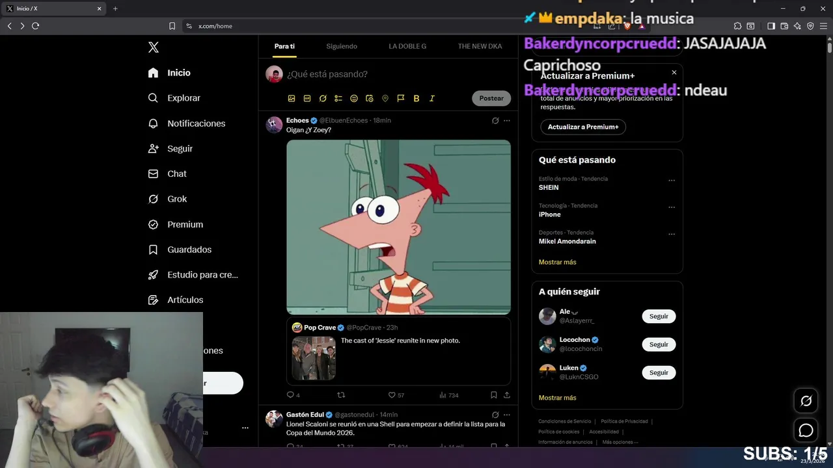The image size is (833, 468).
Task: Add an image to the post
Action: pyautogui.click(x=292, y=98)
